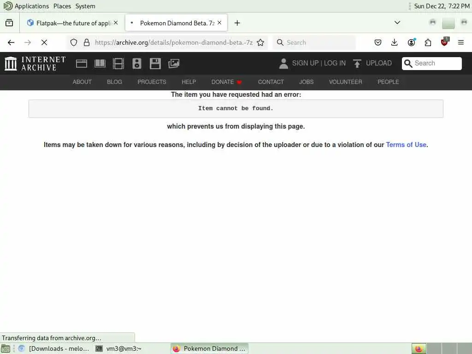Screen dimensions: 472x354
Task: Save page to Pocket
Action: pos(378,42)
